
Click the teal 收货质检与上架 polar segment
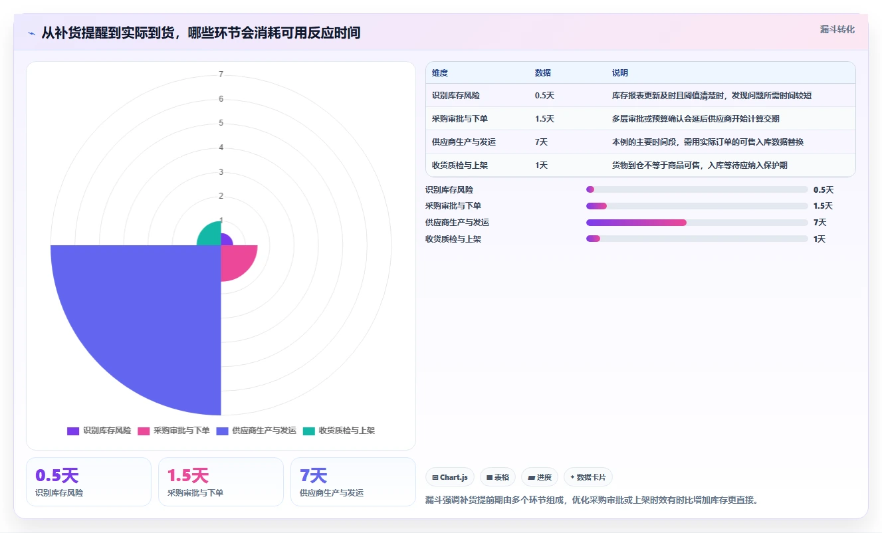[211, 235]
